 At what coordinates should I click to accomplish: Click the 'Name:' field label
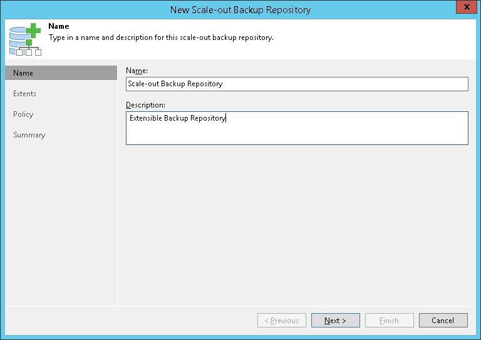coord(137,71)
